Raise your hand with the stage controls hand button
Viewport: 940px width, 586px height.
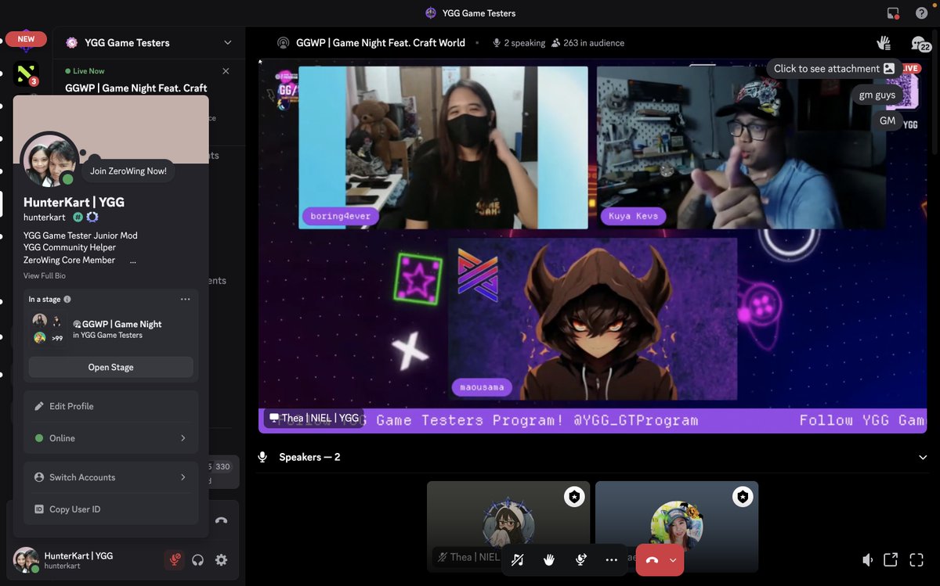click(x=549, y=560)
